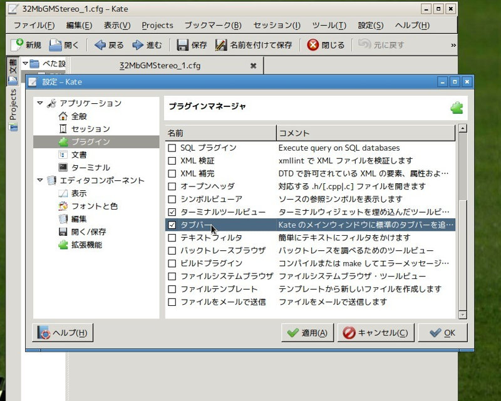Show more toolbar items via the chevron
Screen dimensions: 501x401
click(453, 45)
